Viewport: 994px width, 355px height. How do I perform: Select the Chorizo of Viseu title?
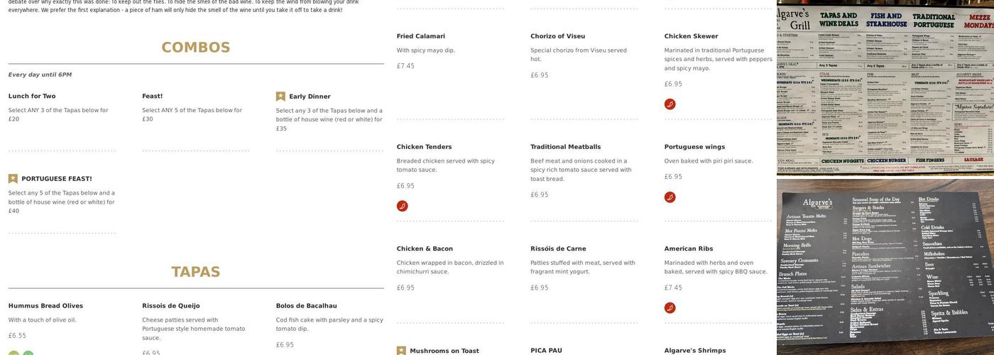tap(558, 36)
